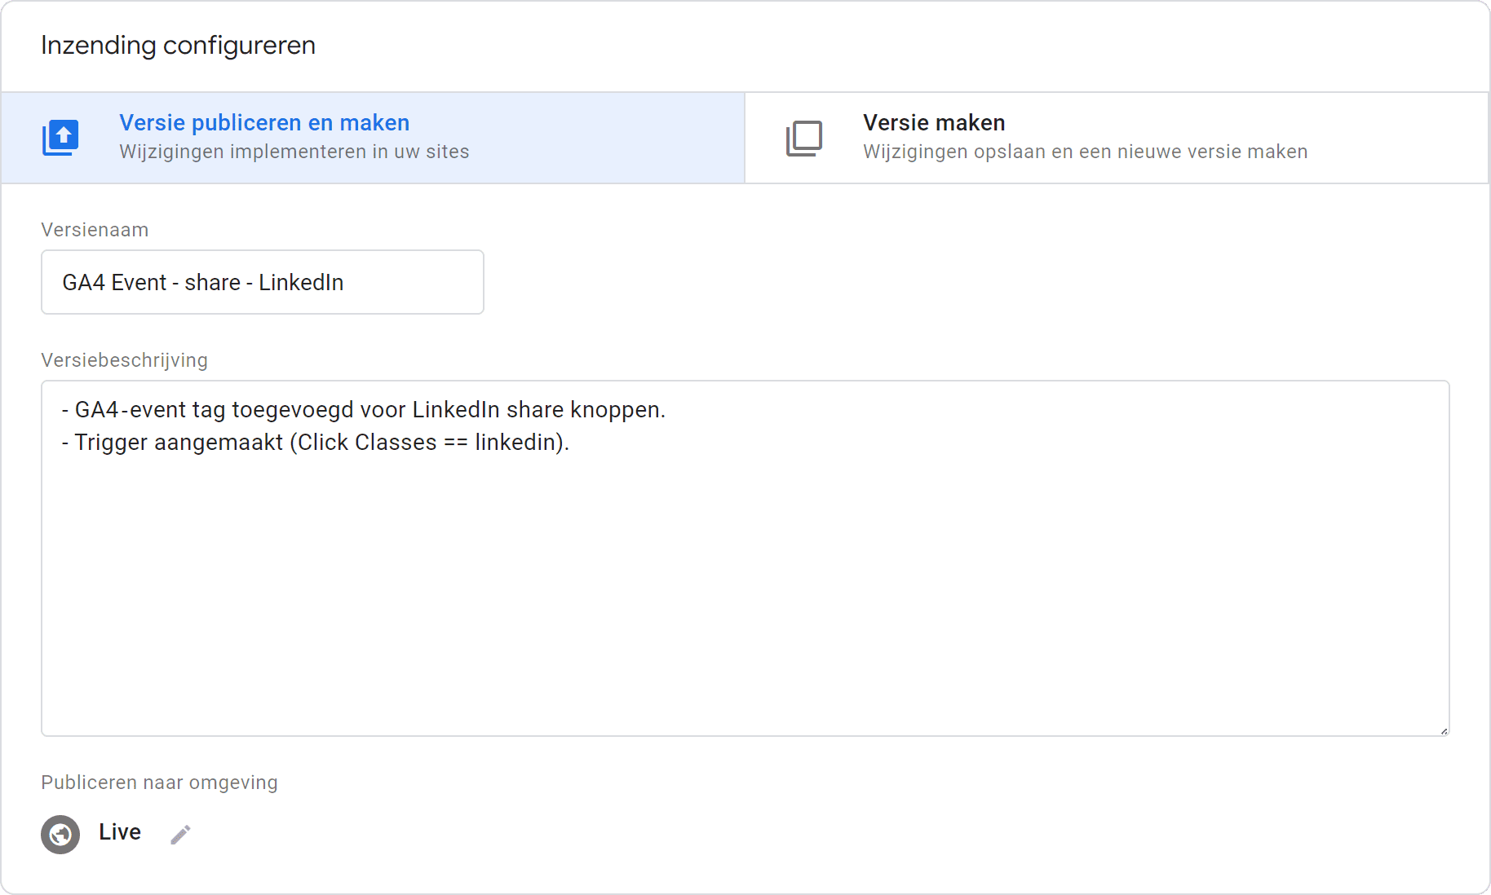This screenshot has width=1491, height=895.
Task: Click the resize handle of description box
Action: tap(1443, 730)
